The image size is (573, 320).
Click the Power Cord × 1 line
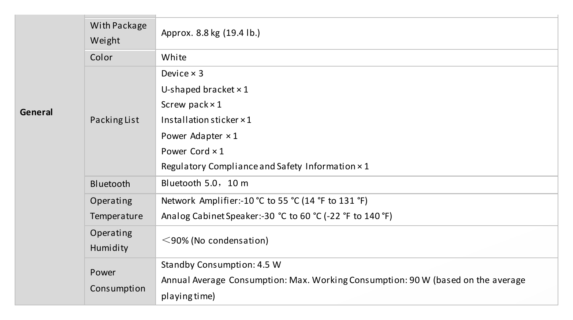[193, 151]
